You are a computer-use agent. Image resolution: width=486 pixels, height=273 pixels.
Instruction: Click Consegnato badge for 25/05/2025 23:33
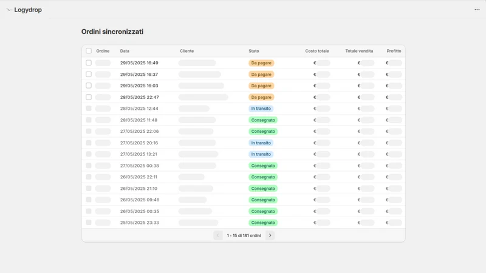coord(263,223)
